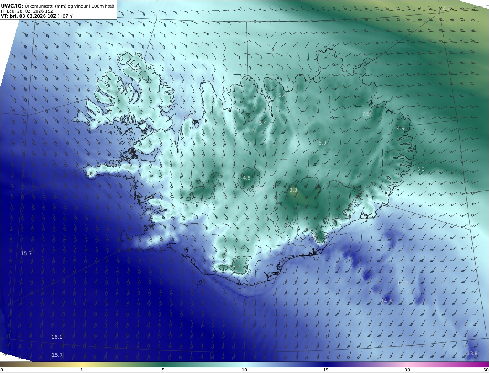Click the 15.7 value directly beneath 16.1
The image size is (489, 373).
coord(57,355)
